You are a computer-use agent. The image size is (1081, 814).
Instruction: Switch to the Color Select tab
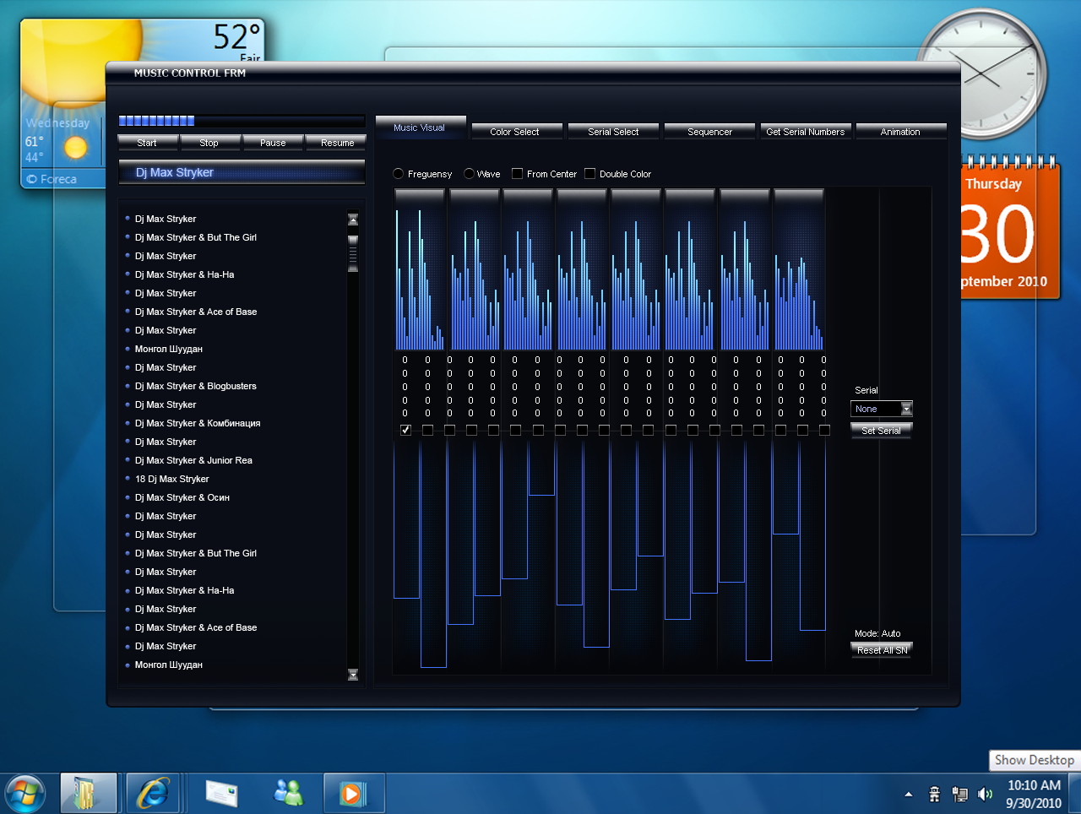coord(514,132)
